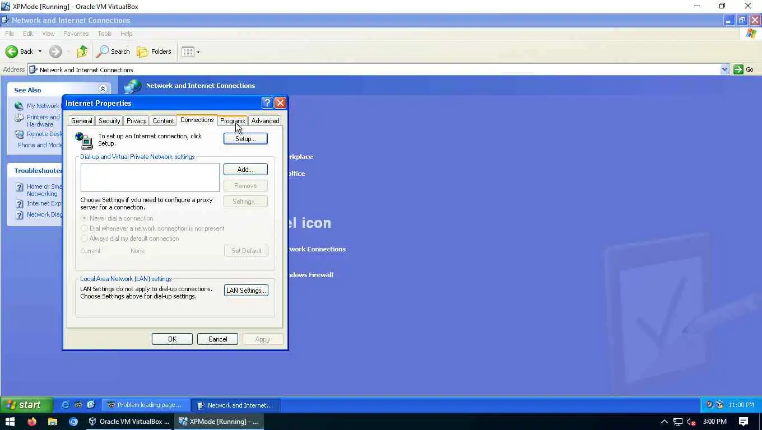
Task: Switch to the Advanced tab
Action: [x=265, y=121]
